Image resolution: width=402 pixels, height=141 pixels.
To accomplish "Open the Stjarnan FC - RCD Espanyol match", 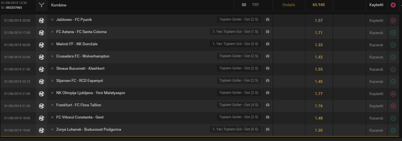I will coord(79,81).
